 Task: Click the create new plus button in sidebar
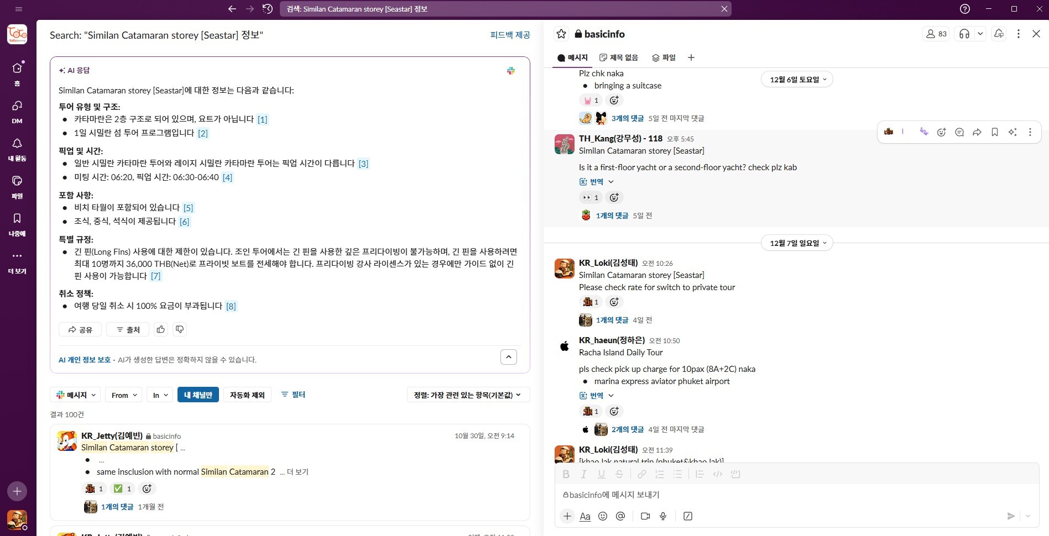[17, 491]
